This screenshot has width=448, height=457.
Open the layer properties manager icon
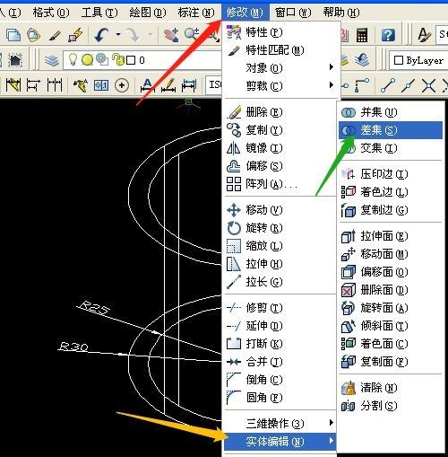[x=52, y=61]
